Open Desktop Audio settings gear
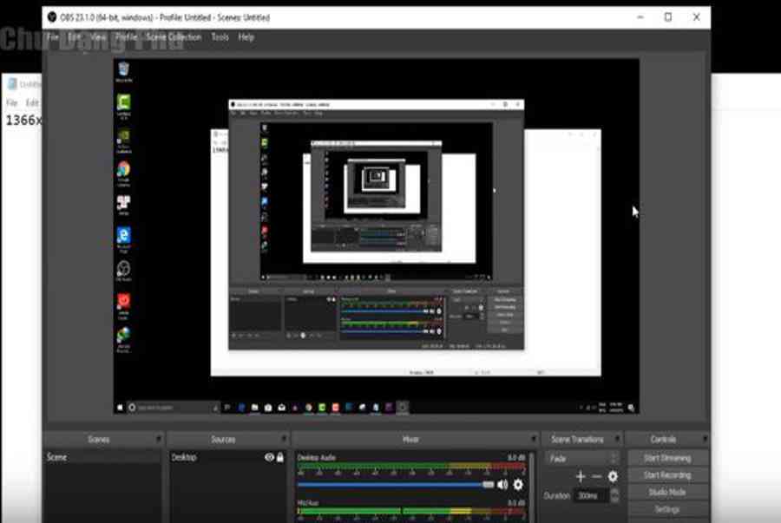The width and height of the screenshot is (781, 523). click(x=519, y=485)
